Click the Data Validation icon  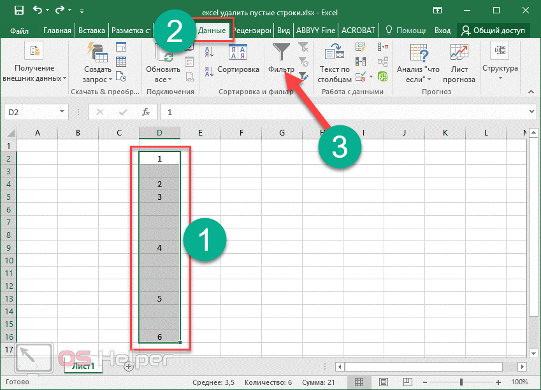click(361, 76)
